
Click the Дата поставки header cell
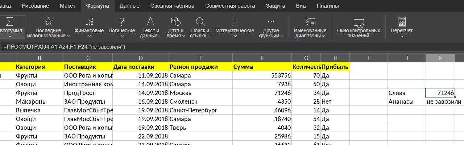click(x=141, y=67)
